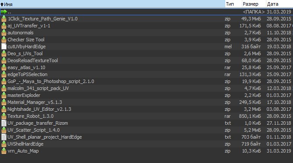Click archive icon of Checker Size Tool

coord(4,40)
